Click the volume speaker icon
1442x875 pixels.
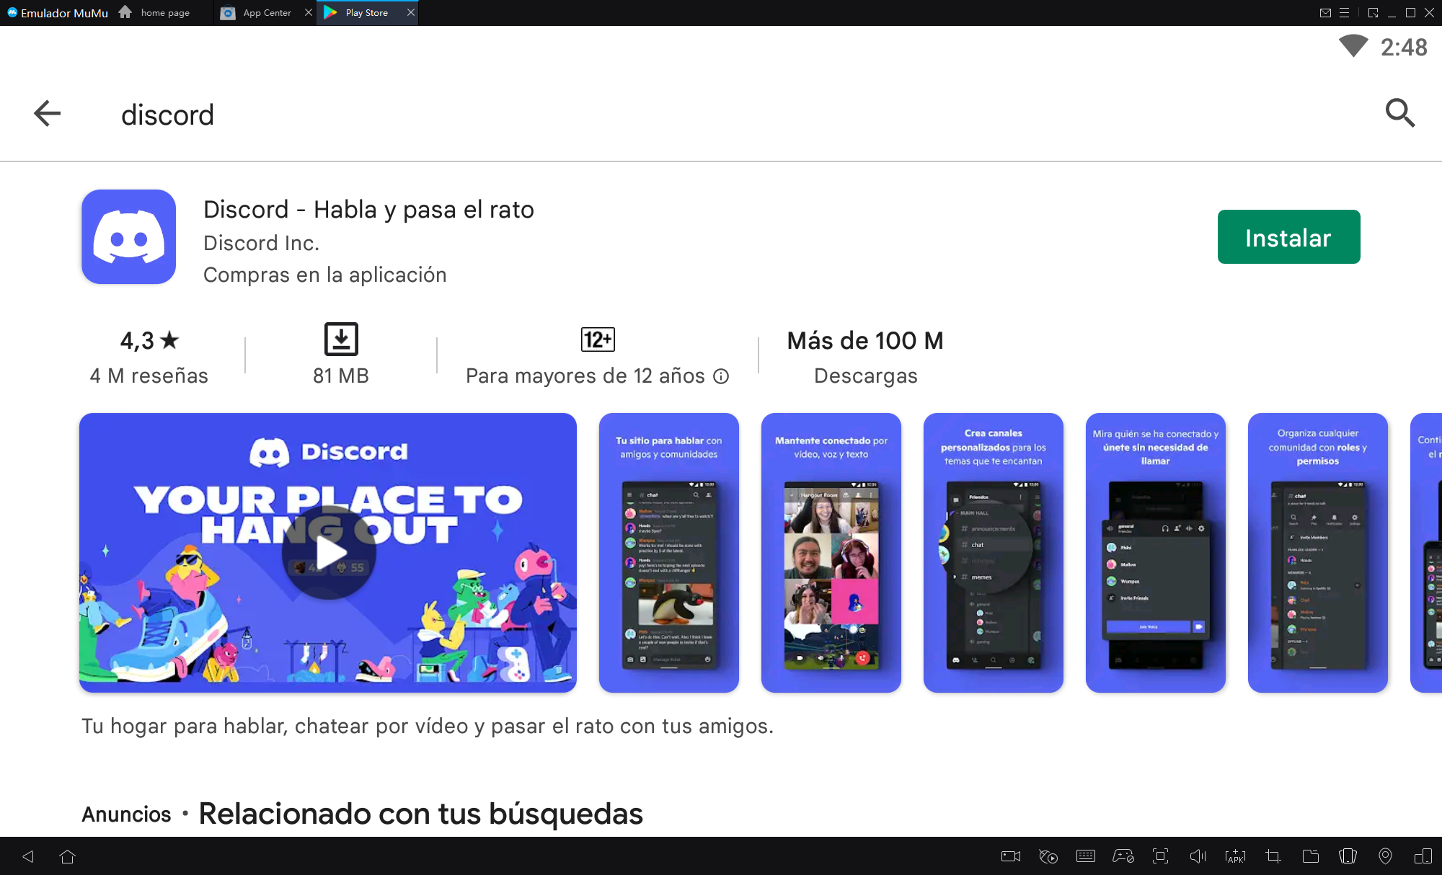click(1198, 856)
